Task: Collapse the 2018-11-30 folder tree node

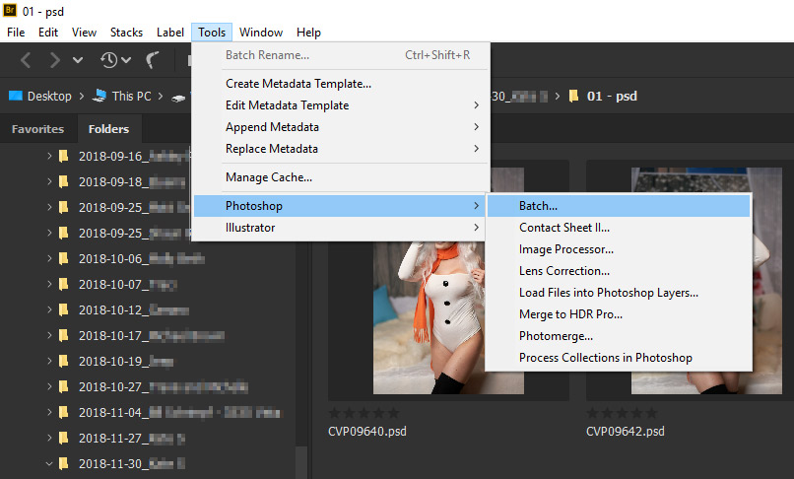Action: (49, 463)
